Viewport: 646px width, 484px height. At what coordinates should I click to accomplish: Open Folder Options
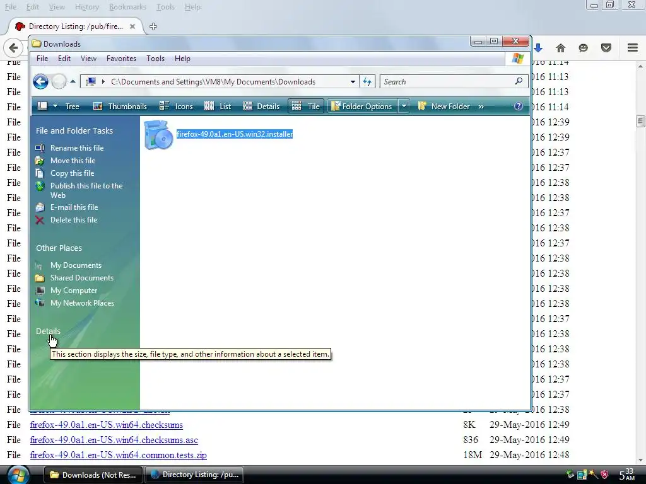tap(361, 106)
